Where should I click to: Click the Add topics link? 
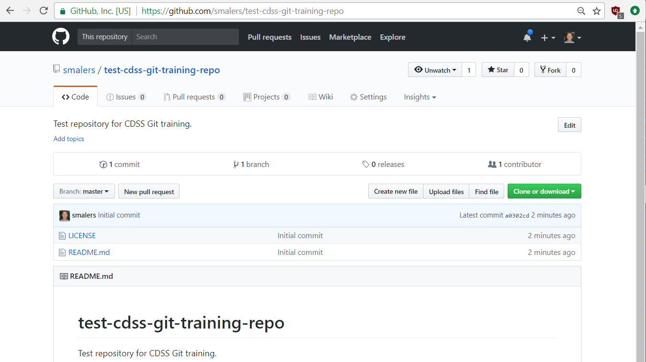coord(68,139)
